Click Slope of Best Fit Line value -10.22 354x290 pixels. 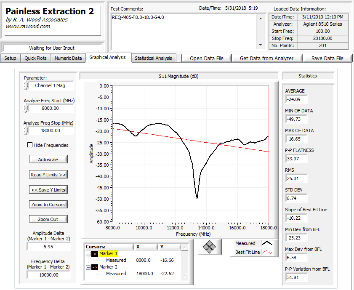[x=296, y=218]
